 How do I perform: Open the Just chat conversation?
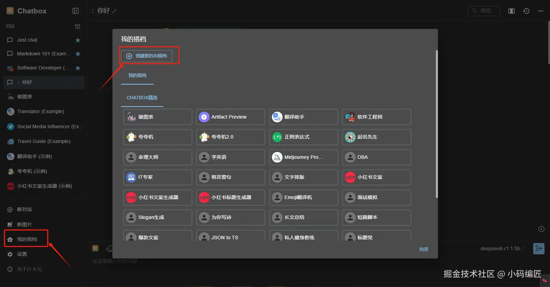click(x=44, y=40)
